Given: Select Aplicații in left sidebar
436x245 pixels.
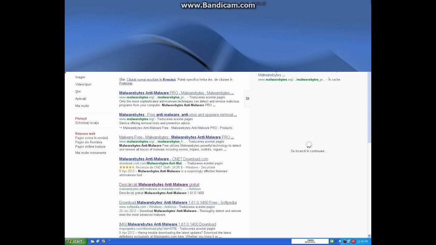Looking at the screenshot, I should 81,99.
